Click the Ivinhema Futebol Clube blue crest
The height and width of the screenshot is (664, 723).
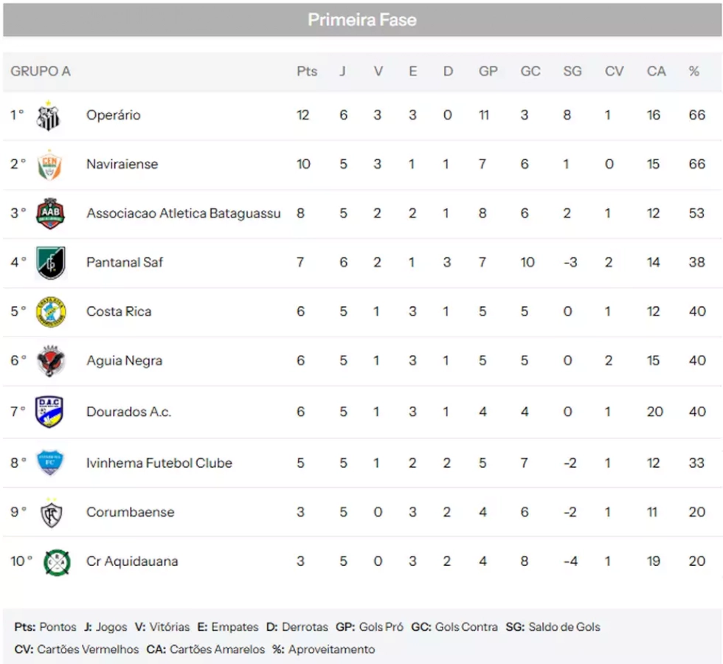point(50,463)
